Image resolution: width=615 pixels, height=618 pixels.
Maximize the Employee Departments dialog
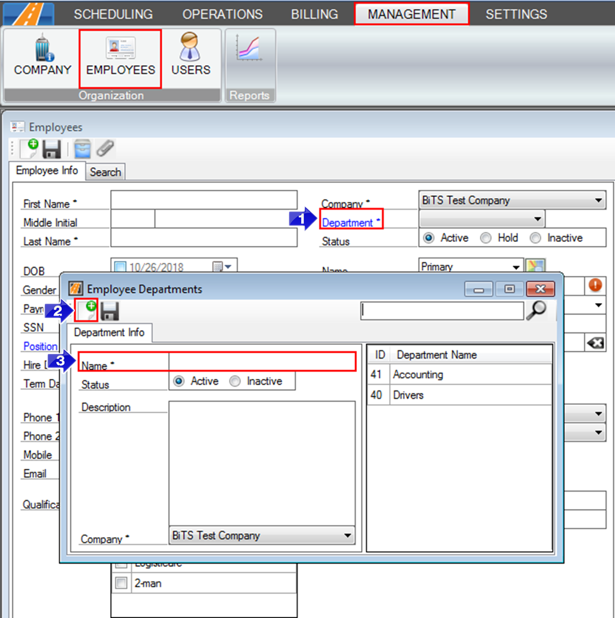510,289
